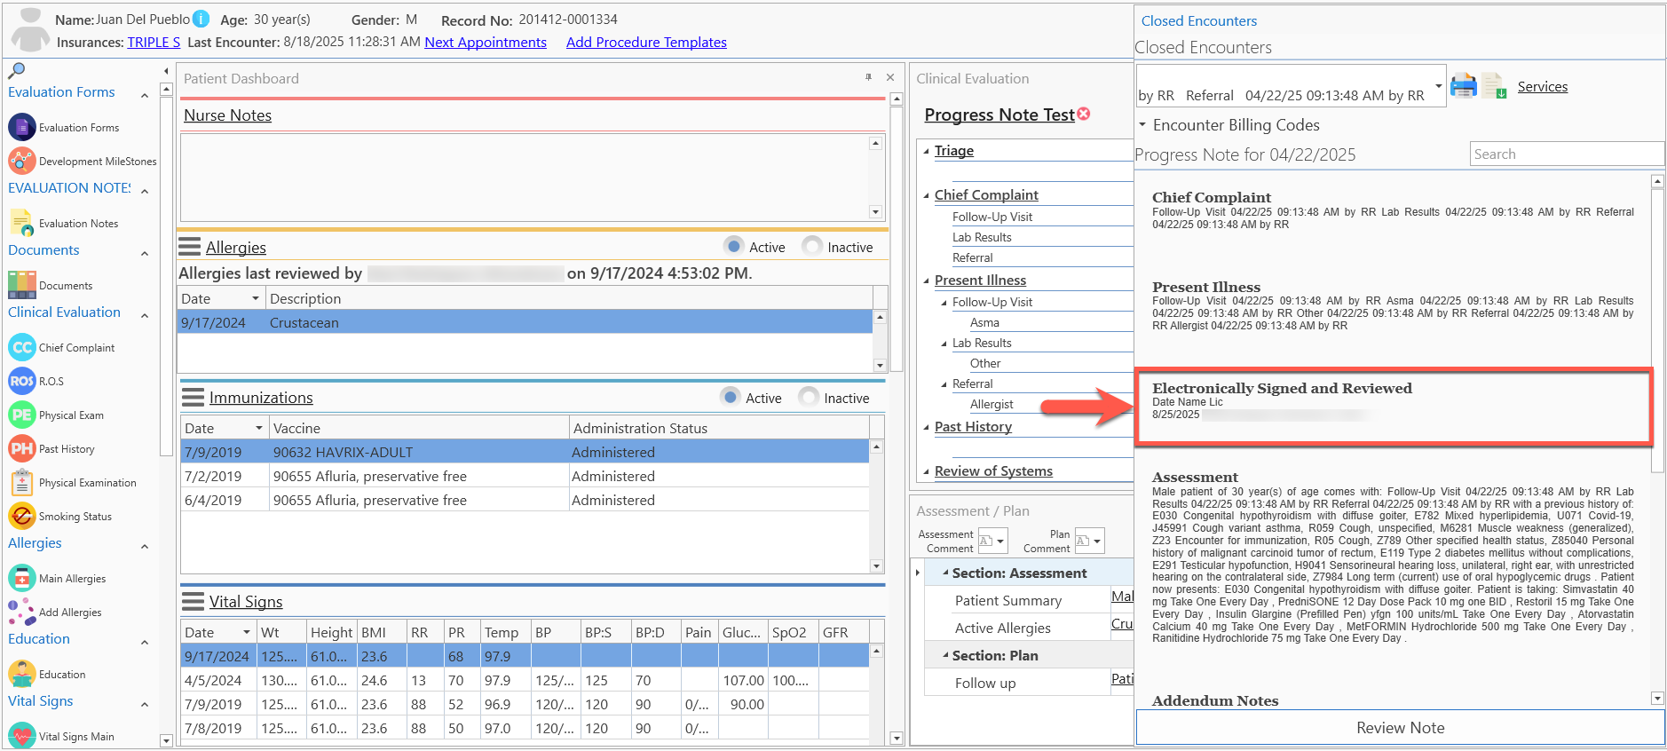Collapse the EVALUATION NOTES sidebar group
The width and height of the screenshot is (1667, 751).
tap(145, 191)
